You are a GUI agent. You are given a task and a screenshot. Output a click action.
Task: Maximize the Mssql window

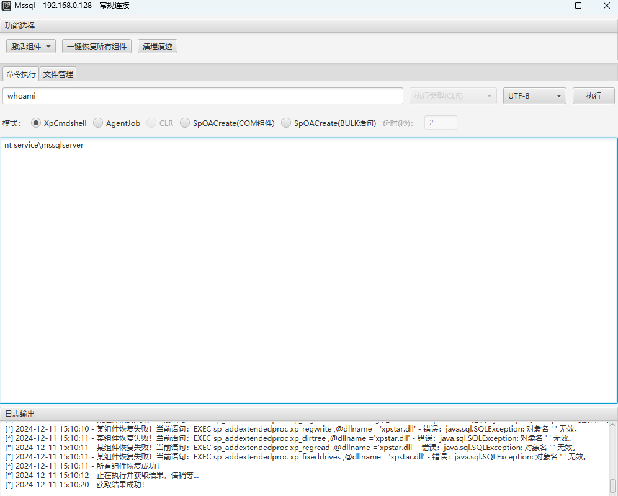point(578,6)
